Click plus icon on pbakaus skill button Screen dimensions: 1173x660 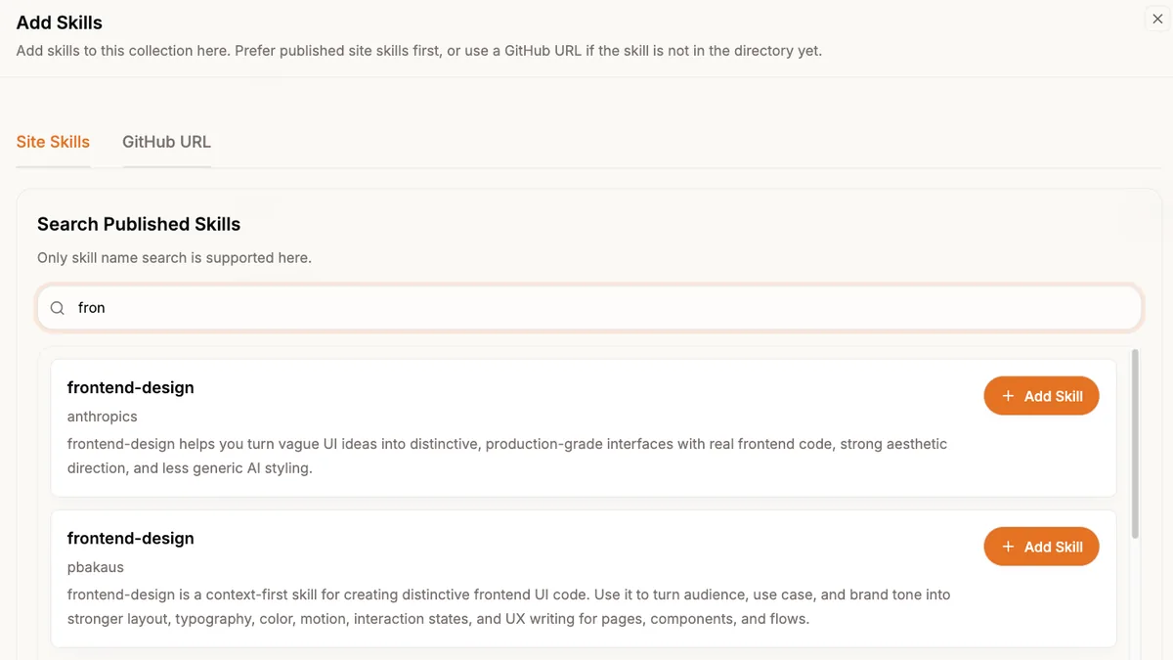[1009, 547]
